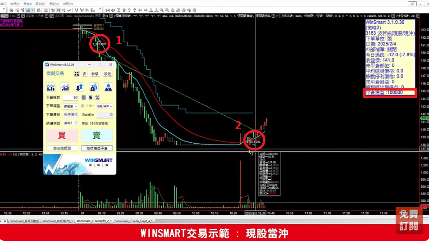Click the tab scroll-to-end arrow at bottom left
This screenshot has width=429, height=241.
pyautogui.click(x=5, y=221)
